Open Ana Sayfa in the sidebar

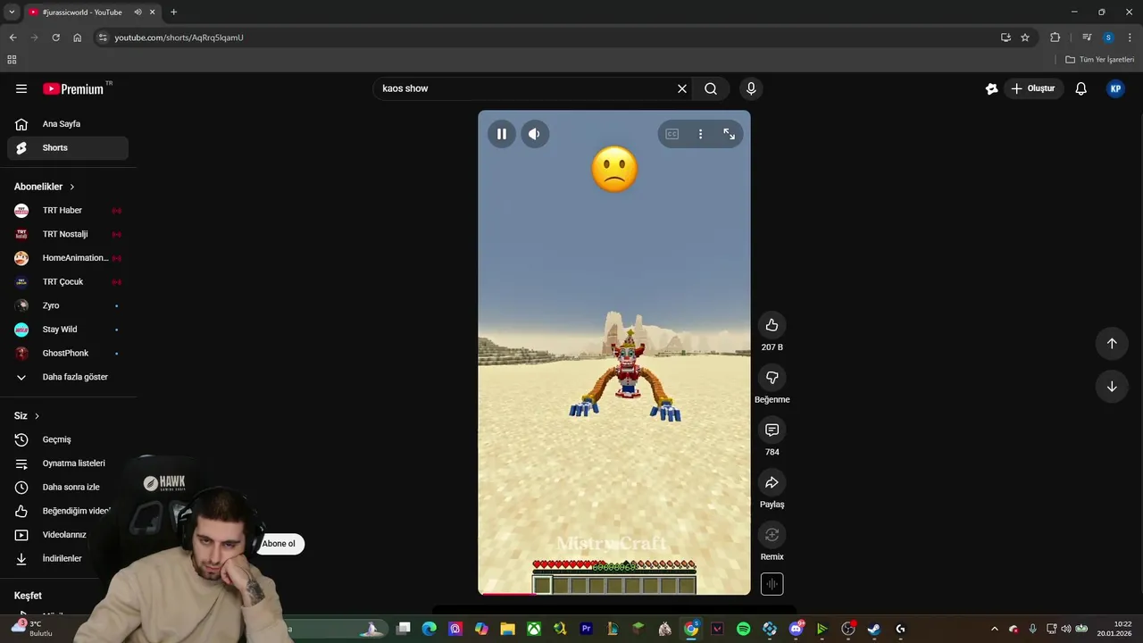click(68, 124)
